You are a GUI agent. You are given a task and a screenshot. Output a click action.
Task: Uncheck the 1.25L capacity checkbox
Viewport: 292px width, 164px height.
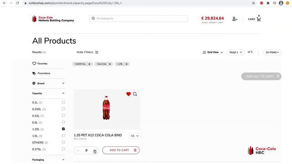pos(63,129)
